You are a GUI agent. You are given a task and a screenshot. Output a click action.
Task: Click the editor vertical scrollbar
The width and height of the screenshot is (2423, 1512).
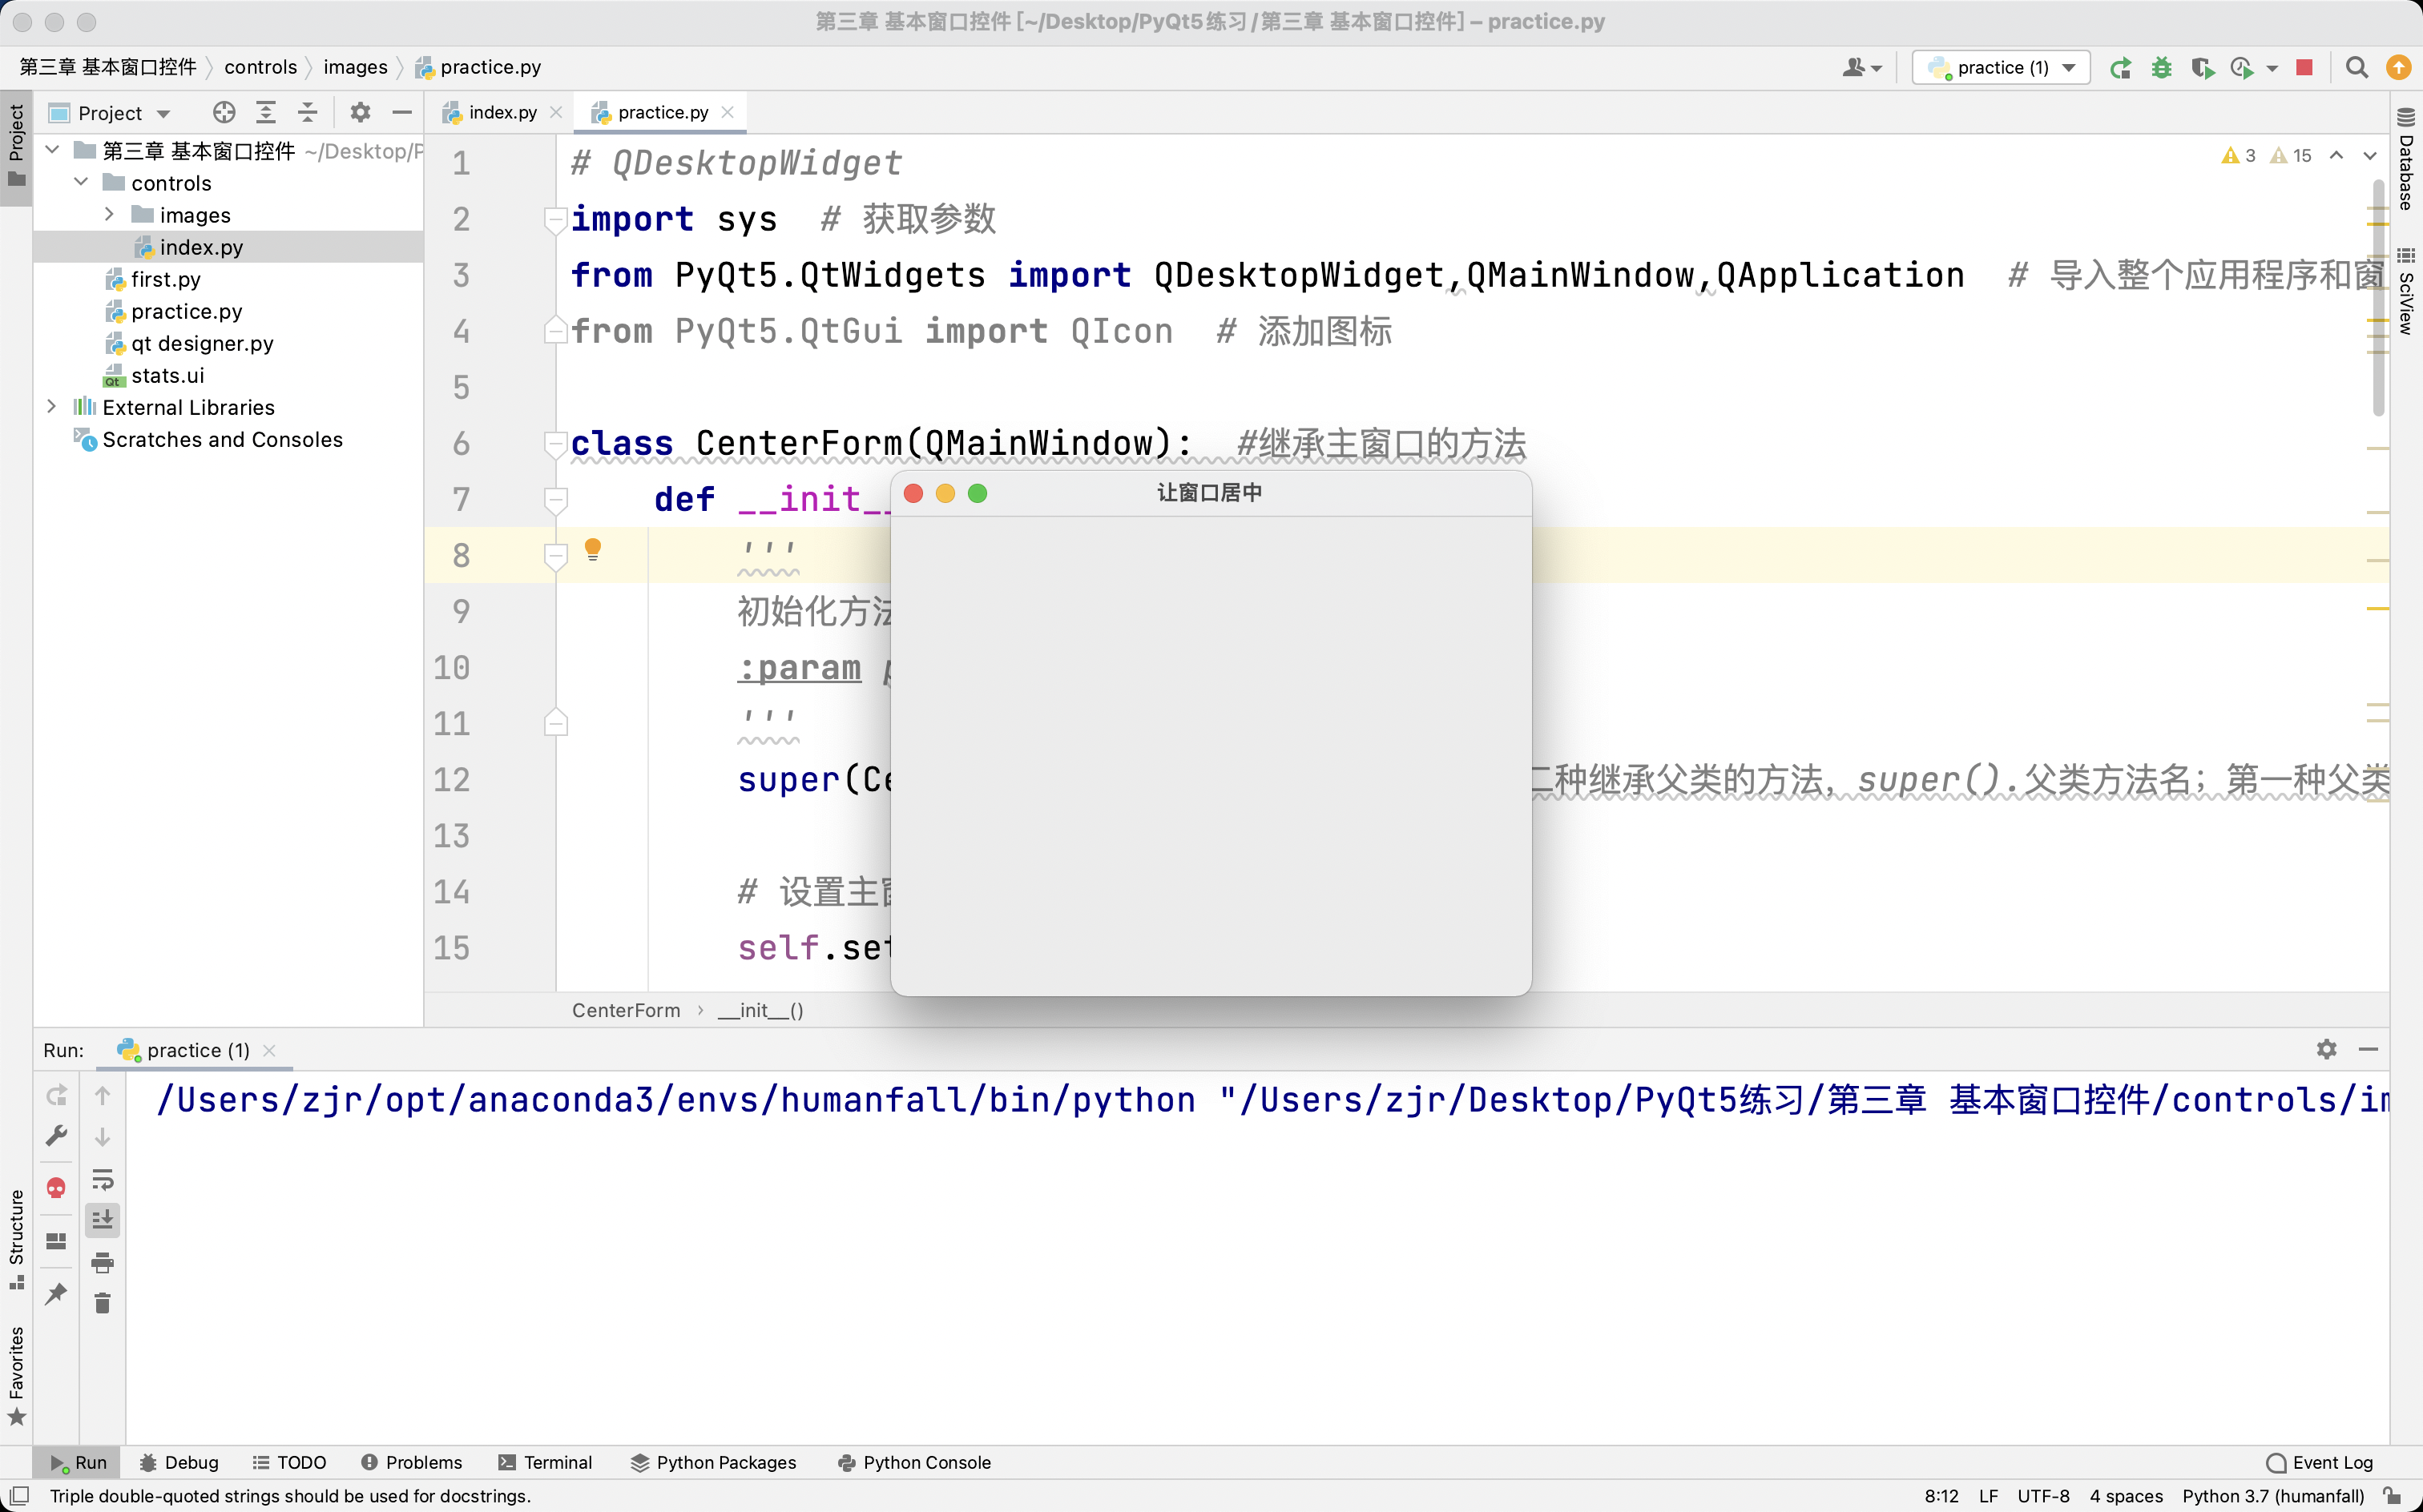point(2378,297)
